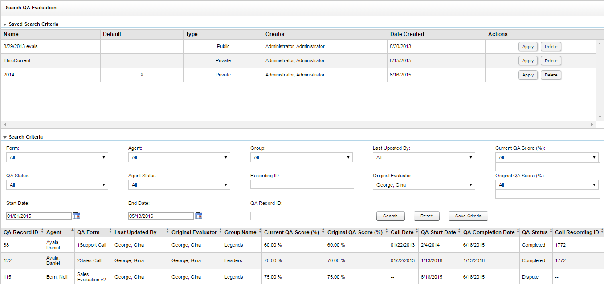Open the Form dropdown

click(x=57, y=157)
